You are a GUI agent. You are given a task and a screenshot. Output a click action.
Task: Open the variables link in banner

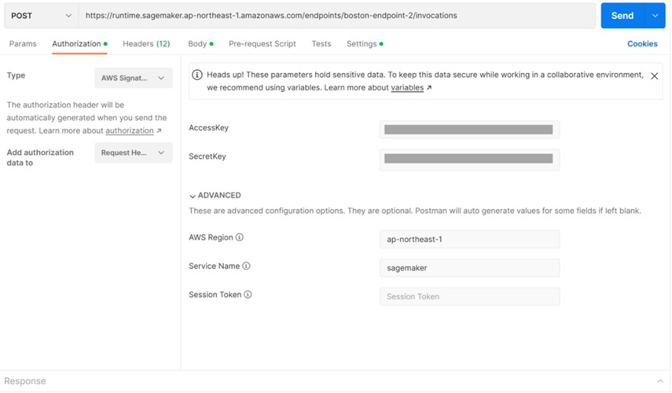(x=407, y=88)
